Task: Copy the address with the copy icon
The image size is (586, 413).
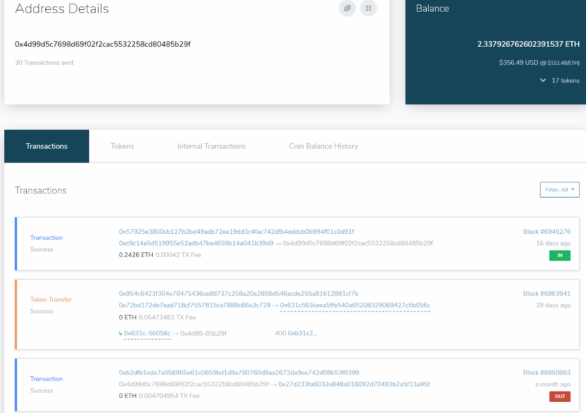Action: coord(347,8)
